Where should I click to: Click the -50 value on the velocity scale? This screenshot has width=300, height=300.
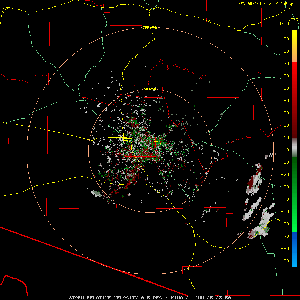[x=285, y=212]
